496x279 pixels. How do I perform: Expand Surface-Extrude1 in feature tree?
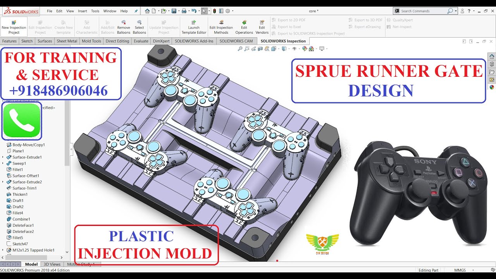pos(3,157)
